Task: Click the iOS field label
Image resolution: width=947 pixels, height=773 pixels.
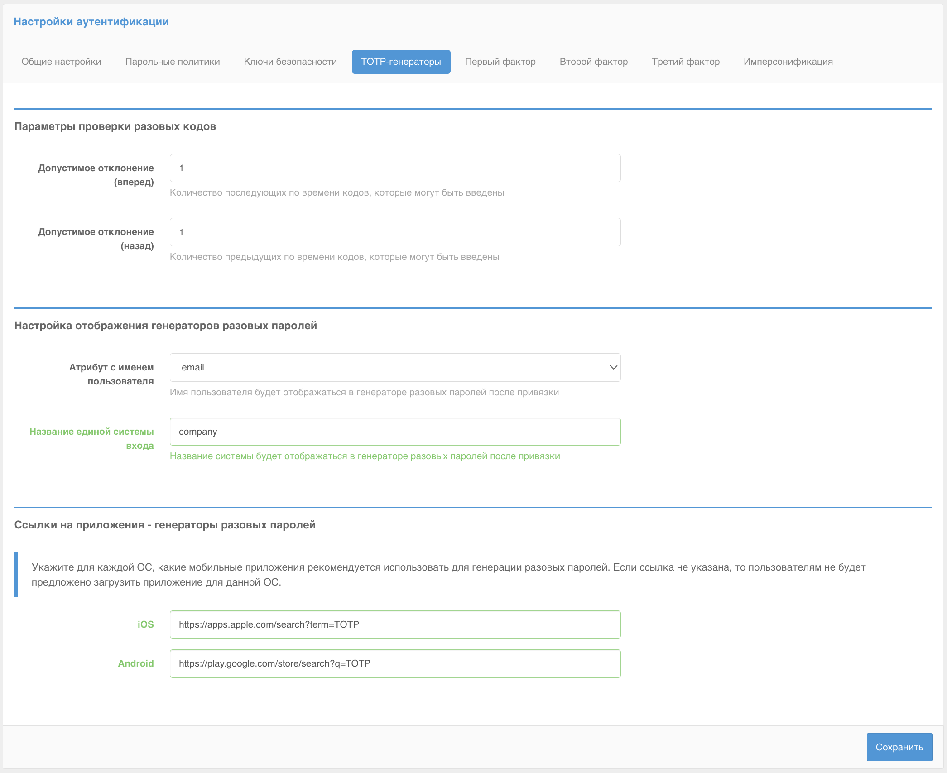Action: (146, 624)
